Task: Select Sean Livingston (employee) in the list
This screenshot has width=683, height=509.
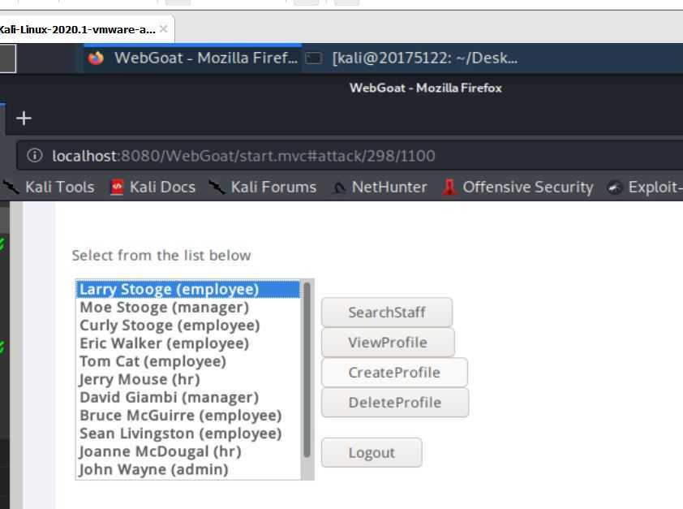Action: tap(188, 434)
